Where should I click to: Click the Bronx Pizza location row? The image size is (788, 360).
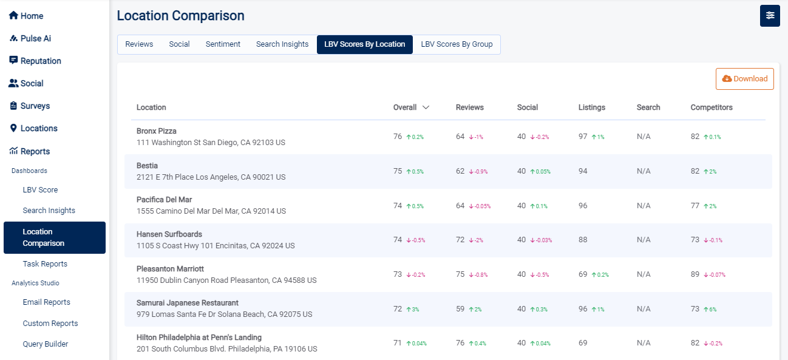(157, 131)
